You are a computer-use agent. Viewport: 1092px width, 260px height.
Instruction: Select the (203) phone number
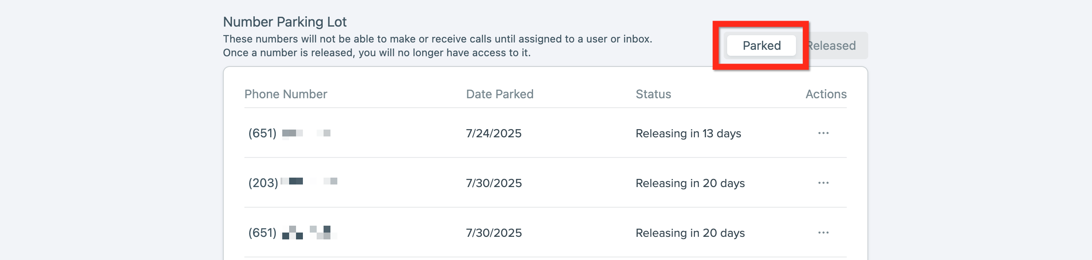(x=293, y=183)
